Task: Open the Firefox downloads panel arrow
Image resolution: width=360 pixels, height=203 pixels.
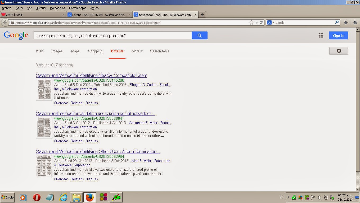Action: point(346,23)
